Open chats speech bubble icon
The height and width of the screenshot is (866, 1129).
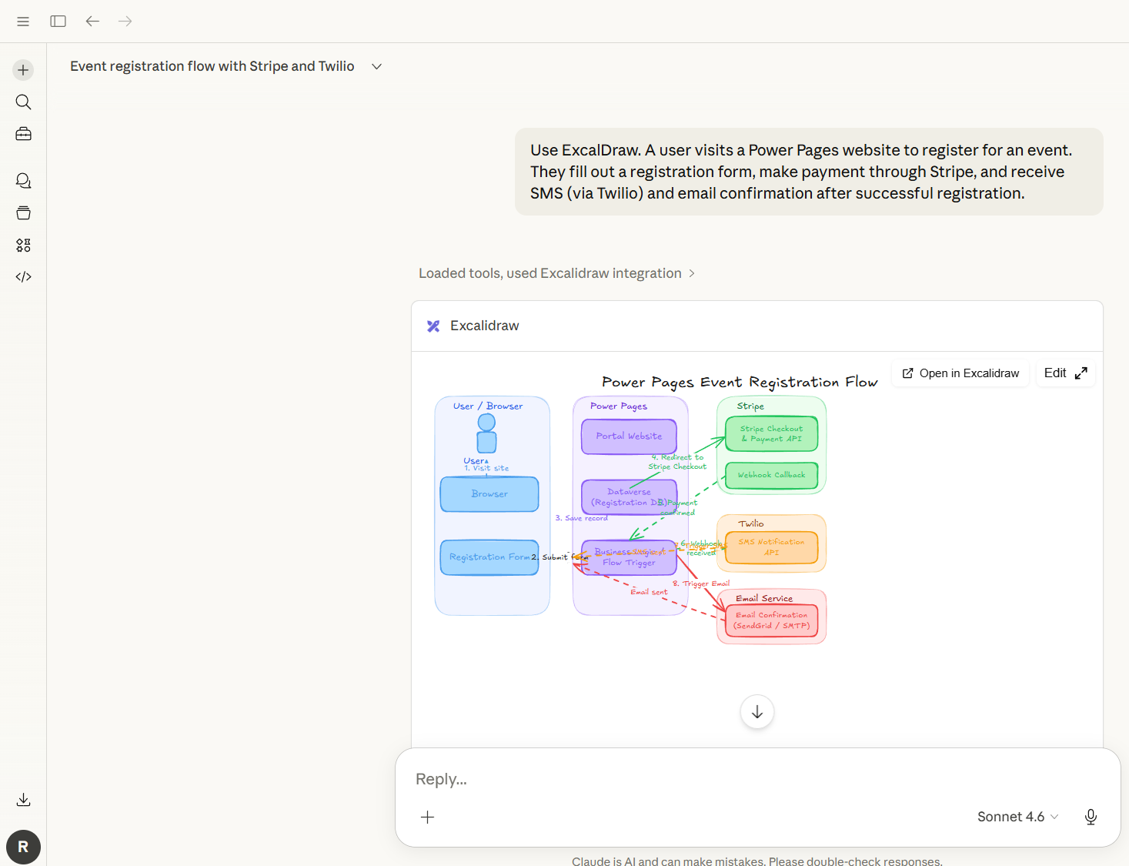[23, 181]
